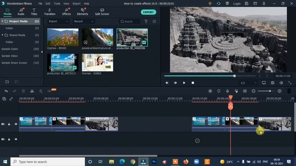The height and width of the screenshot is (166, 296).
Task: Open Photoshop from the taskbar
Action: tap(154, 162)
